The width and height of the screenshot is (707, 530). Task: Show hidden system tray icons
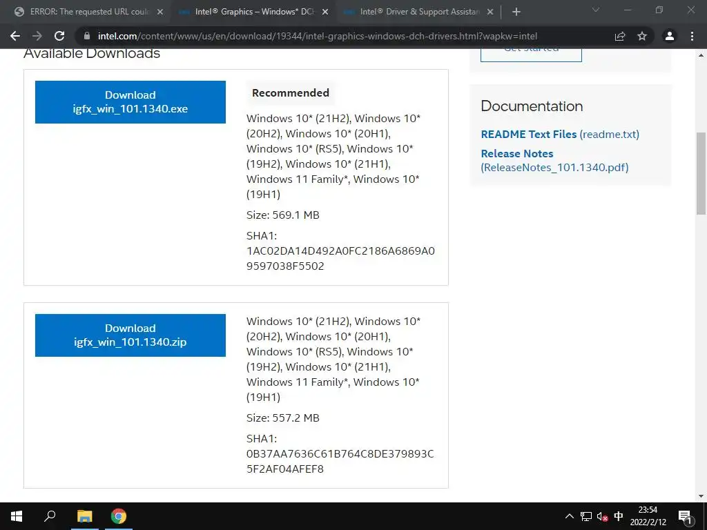click(x=570, y=516)
